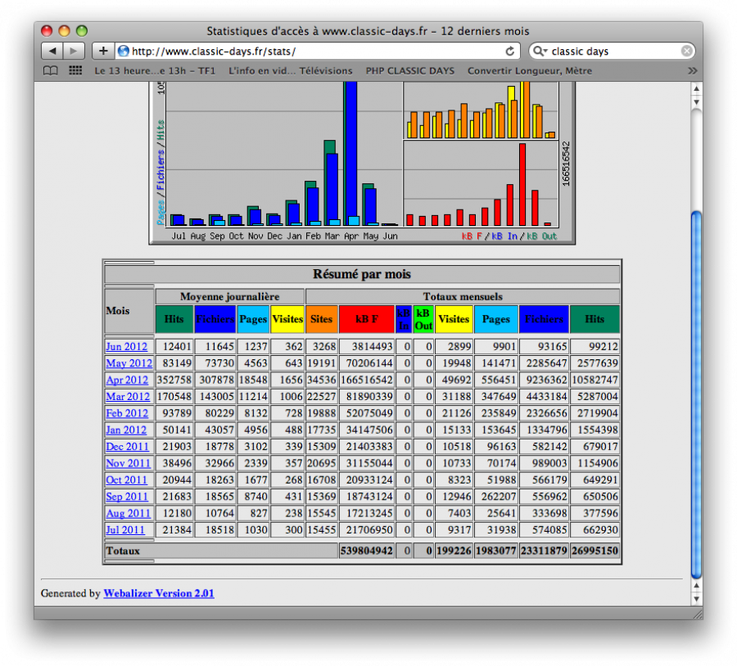Open the search magnifier options

click(x=540, y=51)
